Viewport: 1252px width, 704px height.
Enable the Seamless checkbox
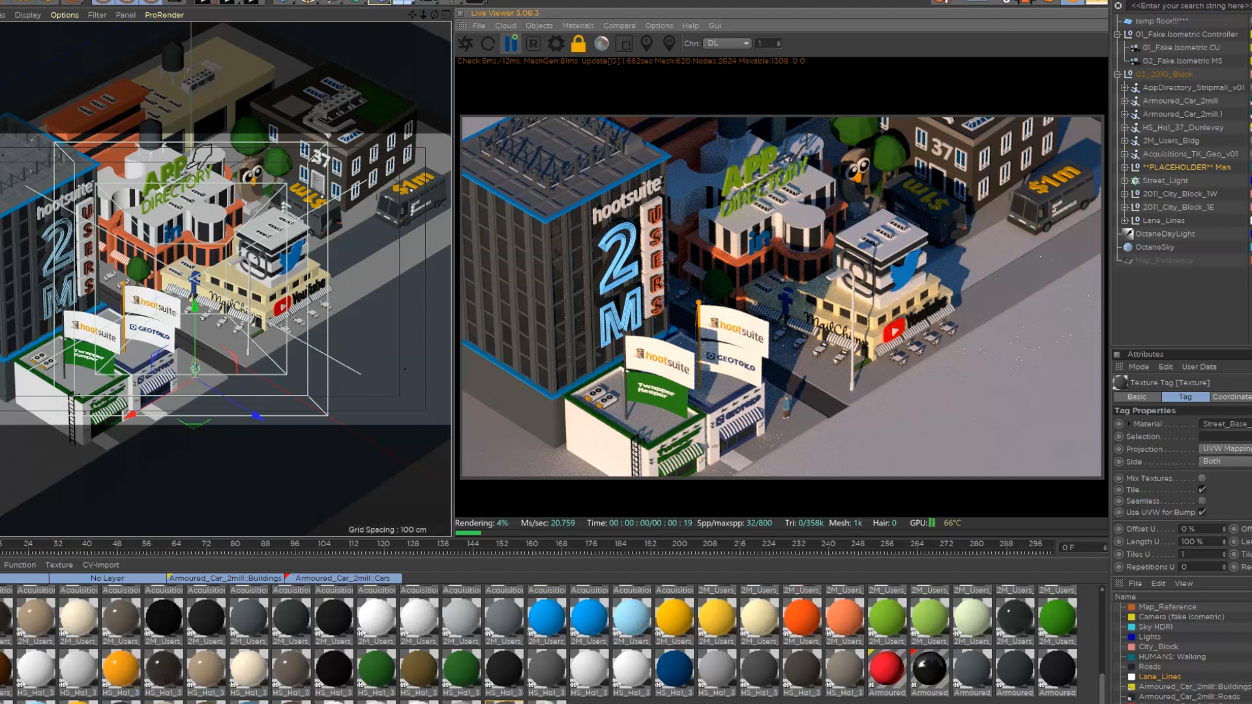1202,501
